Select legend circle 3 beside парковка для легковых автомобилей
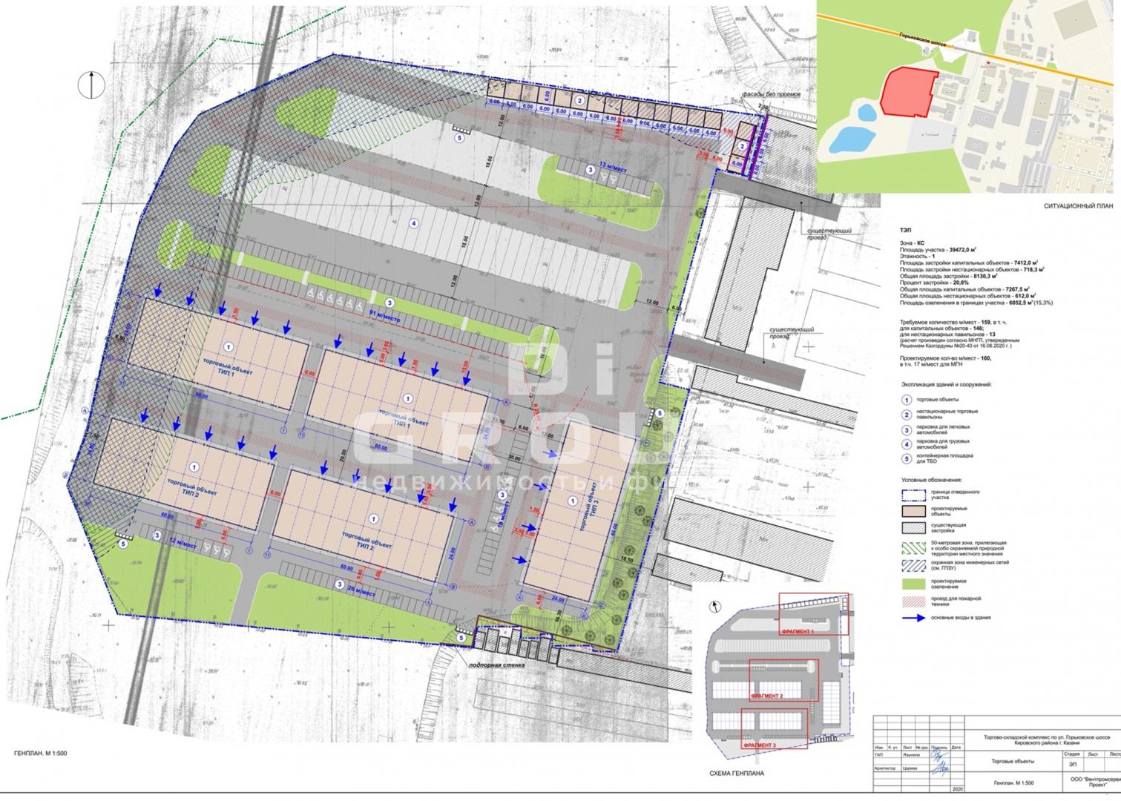Image resolution: width=1121 pixels, height=801 pixels. point(907,429)
